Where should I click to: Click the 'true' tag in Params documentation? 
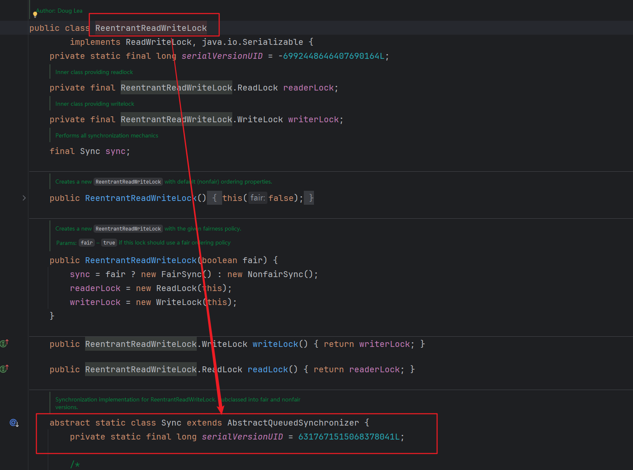pos(109,243)
